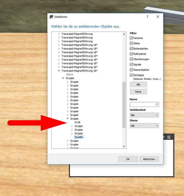Select the 6138 tree item
This screenshot has height=196, width=184.
(77, 122)
